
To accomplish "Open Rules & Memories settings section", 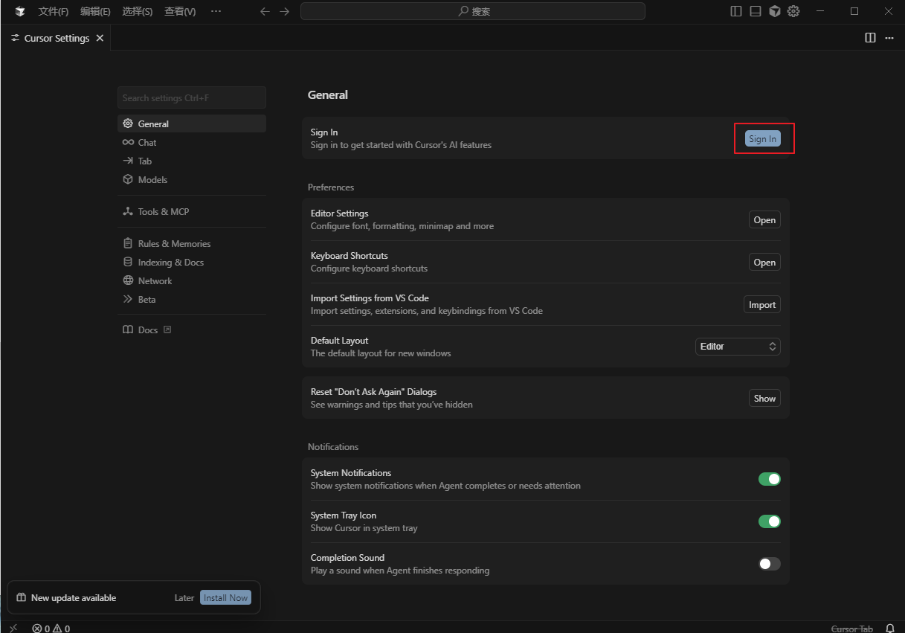I will click(x=192, y=243).
